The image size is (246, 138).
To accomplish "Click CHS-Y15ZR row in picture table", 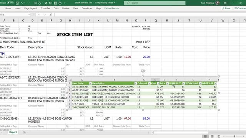I will tap(145, 104).
